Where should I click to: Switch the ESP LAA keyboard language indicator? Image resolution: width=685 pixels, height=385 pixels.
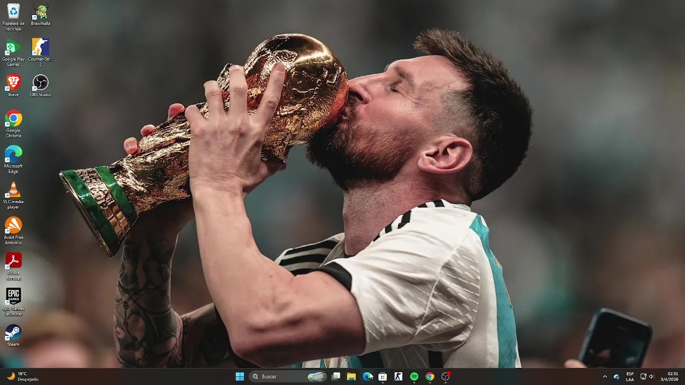[x=630, y=376]
